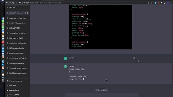Click the message input field

[x=101, y=95]
